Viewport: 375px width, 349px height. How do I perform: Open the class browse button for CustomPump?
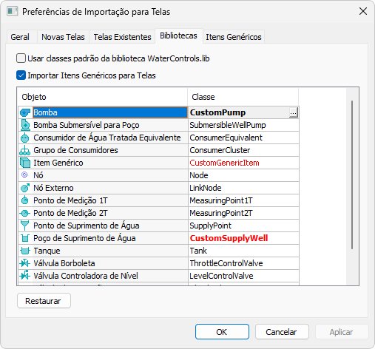pos(294,112)
